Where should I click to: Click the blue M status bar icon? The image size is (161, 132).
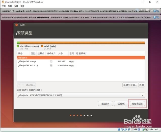[139, 129]
